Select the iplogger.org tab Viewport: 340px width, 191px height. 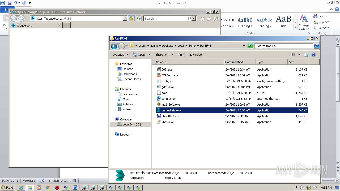(x=36, y=25)
